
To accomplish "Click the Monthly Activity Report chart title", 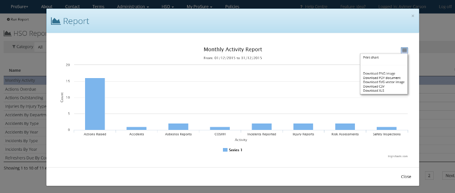I will click(233, 49).
